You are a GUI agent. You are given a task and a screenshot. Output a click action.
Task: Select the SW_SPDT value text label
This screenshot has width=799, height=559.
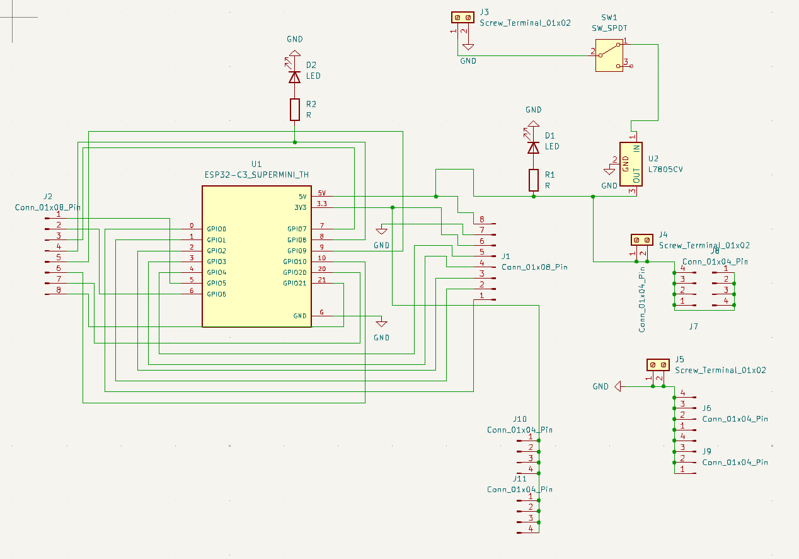pyautogui.click(x=609, y=28)
